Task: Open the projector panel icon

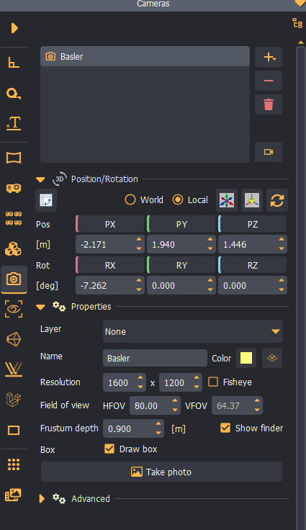Action: [14, 188]
